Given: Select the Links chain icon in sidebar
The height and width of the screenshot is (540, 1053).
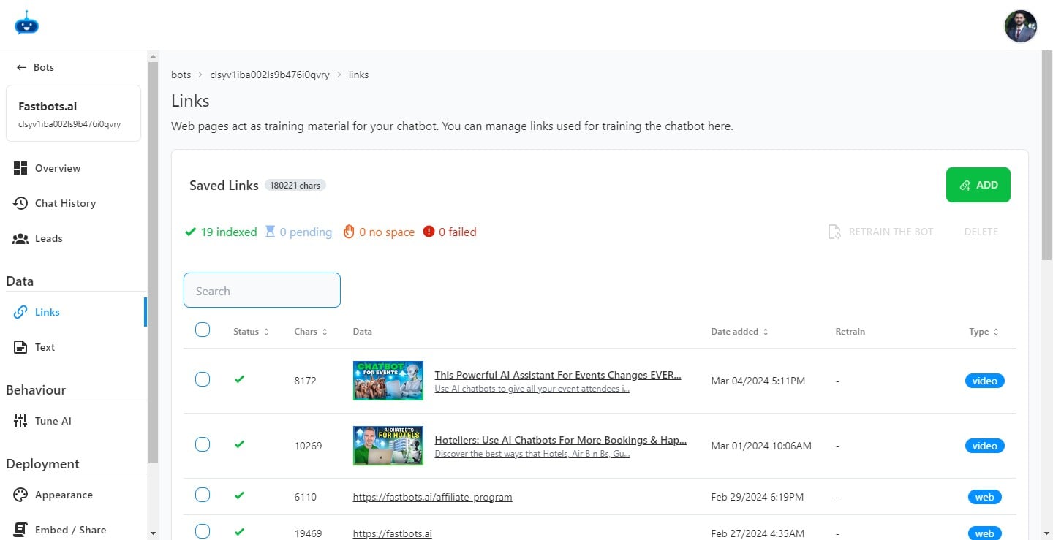Looking at the screenshot, I should coord(21,311).
